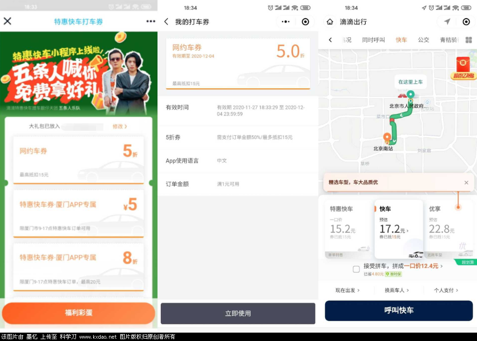Tap the 有效时间 row in coupon details

pyautogui.click(x=238, y=111)
